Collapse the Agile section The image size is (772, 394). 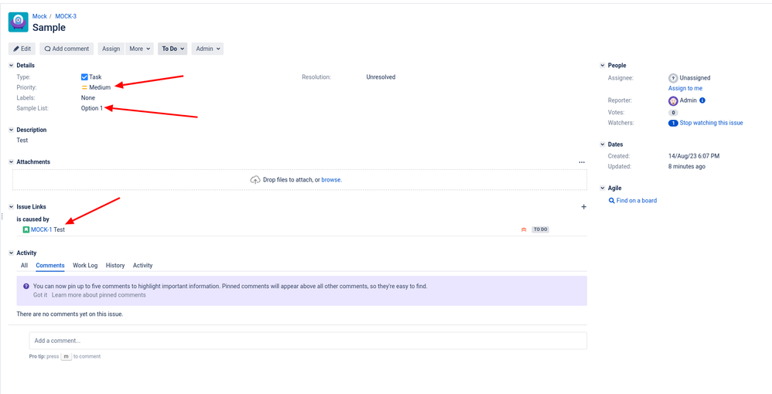click(602, 188)
